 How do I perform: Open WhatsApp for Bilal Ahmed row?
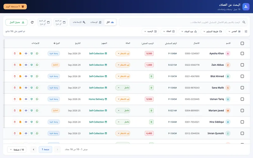[x=37, y=76]
